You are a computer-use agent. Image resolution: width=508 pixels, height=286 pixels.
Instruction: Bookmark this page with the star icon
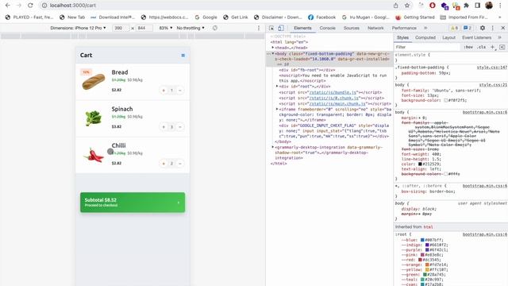407,6
